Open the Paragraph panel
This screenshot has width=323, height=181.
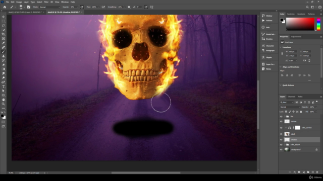pyautogui.click(x=268, y=50)
